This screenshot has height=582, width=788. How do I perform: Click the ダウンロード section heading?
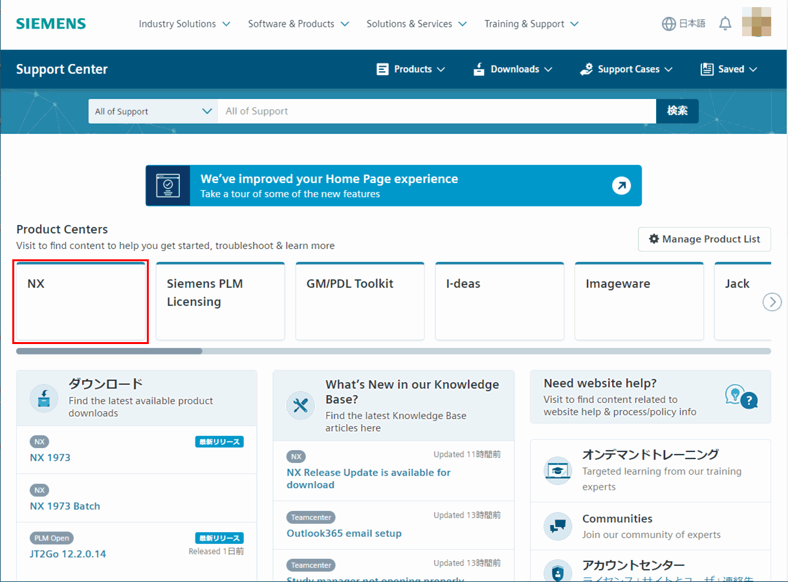pos(106,384)
